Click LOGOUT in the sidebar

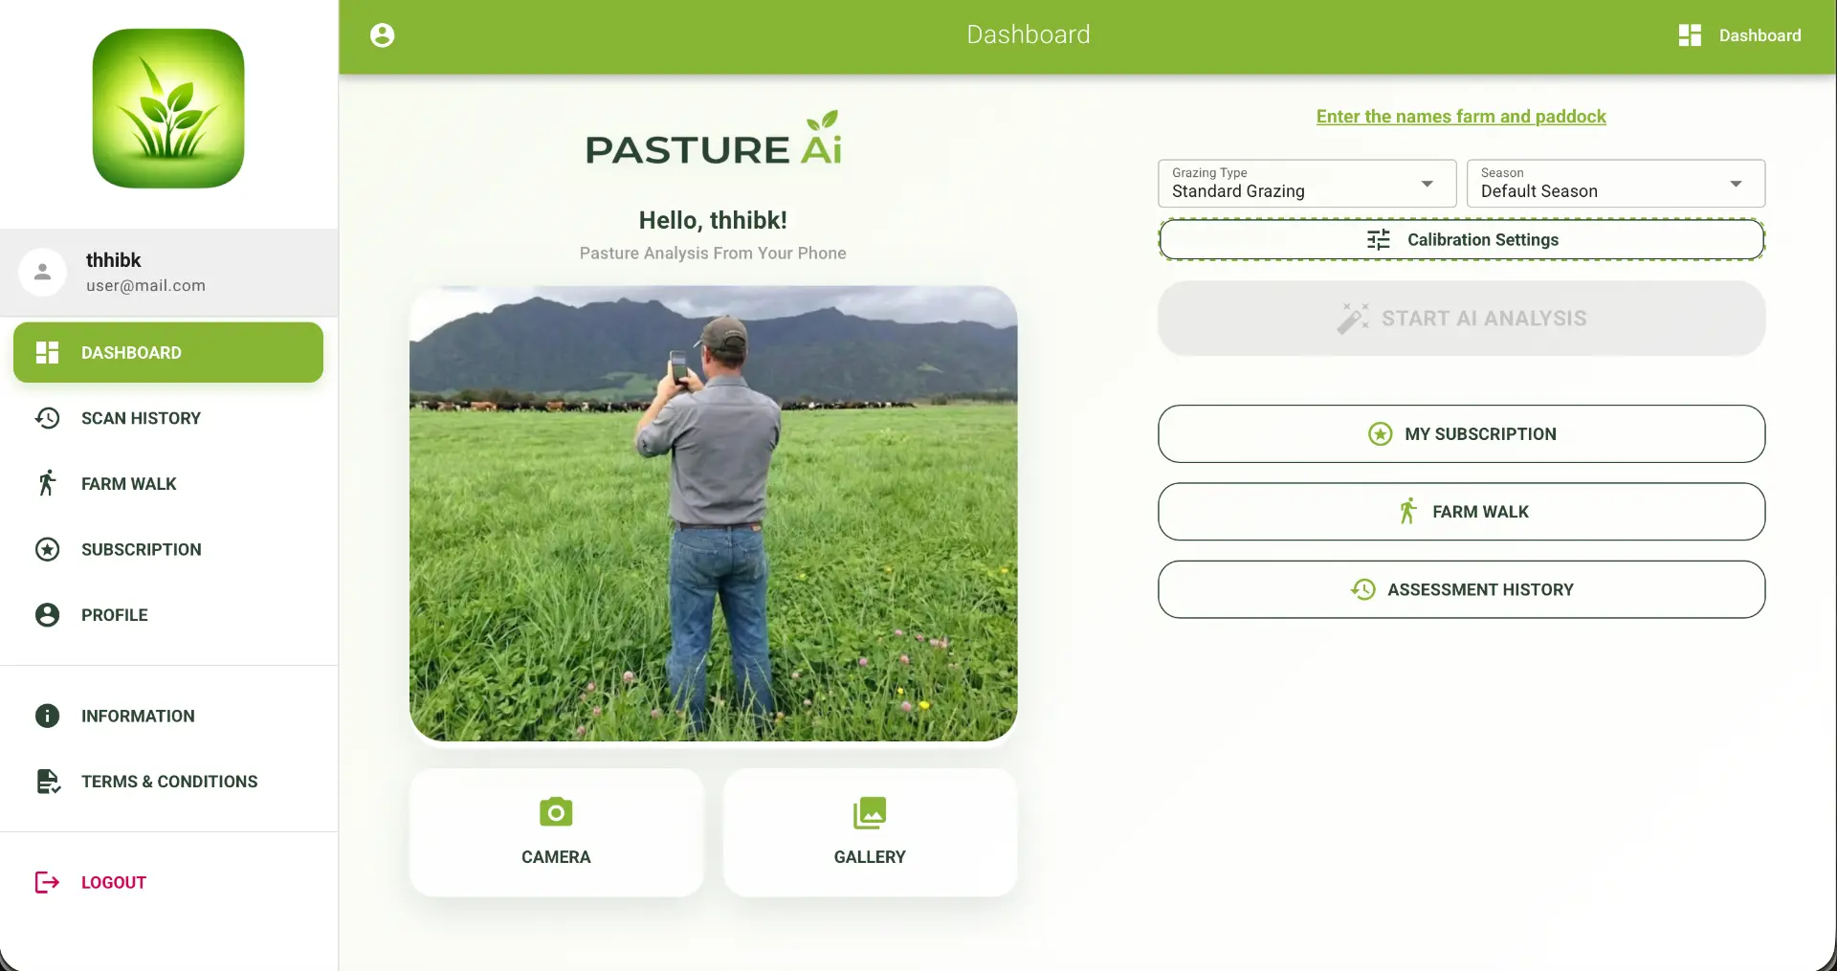tap(168, 882)
